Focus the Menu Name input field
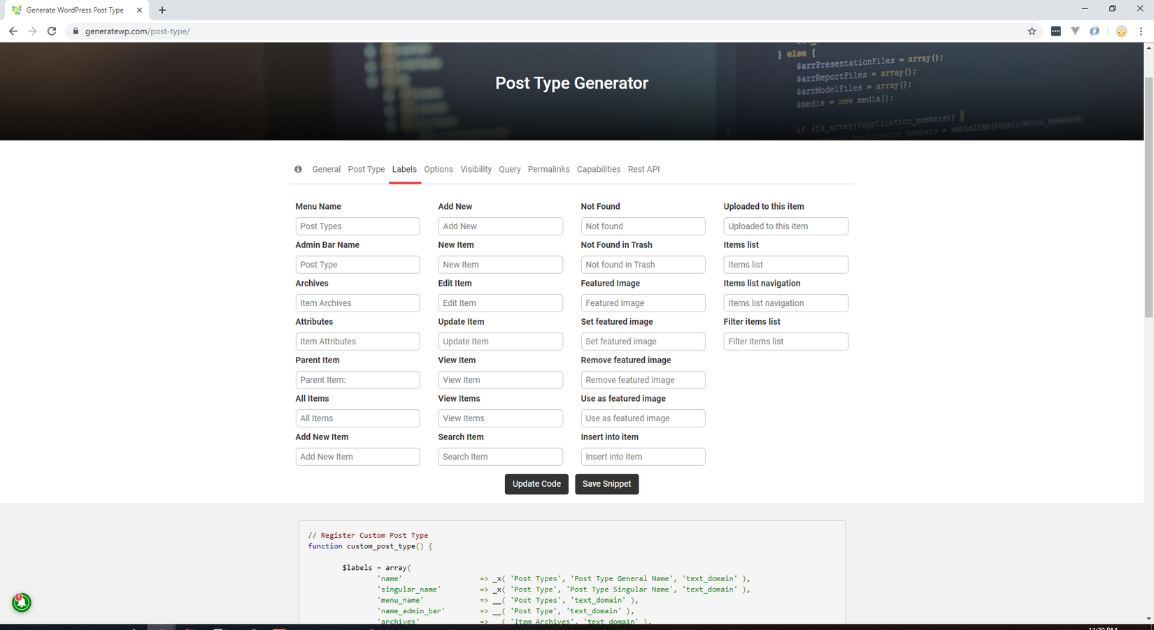The image size is (1154, 630). click(357, 226)
